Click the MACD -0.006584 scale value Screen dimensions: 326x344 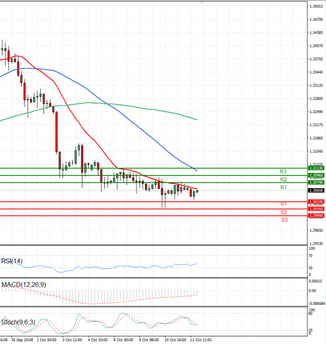point(317,304)
